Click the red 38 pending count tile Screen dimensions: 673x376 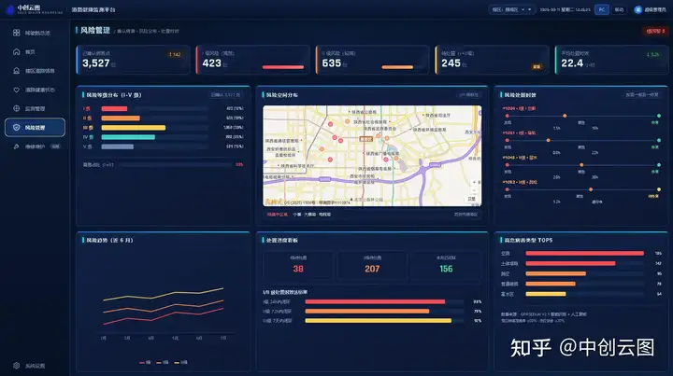click(x=298, y=266)
